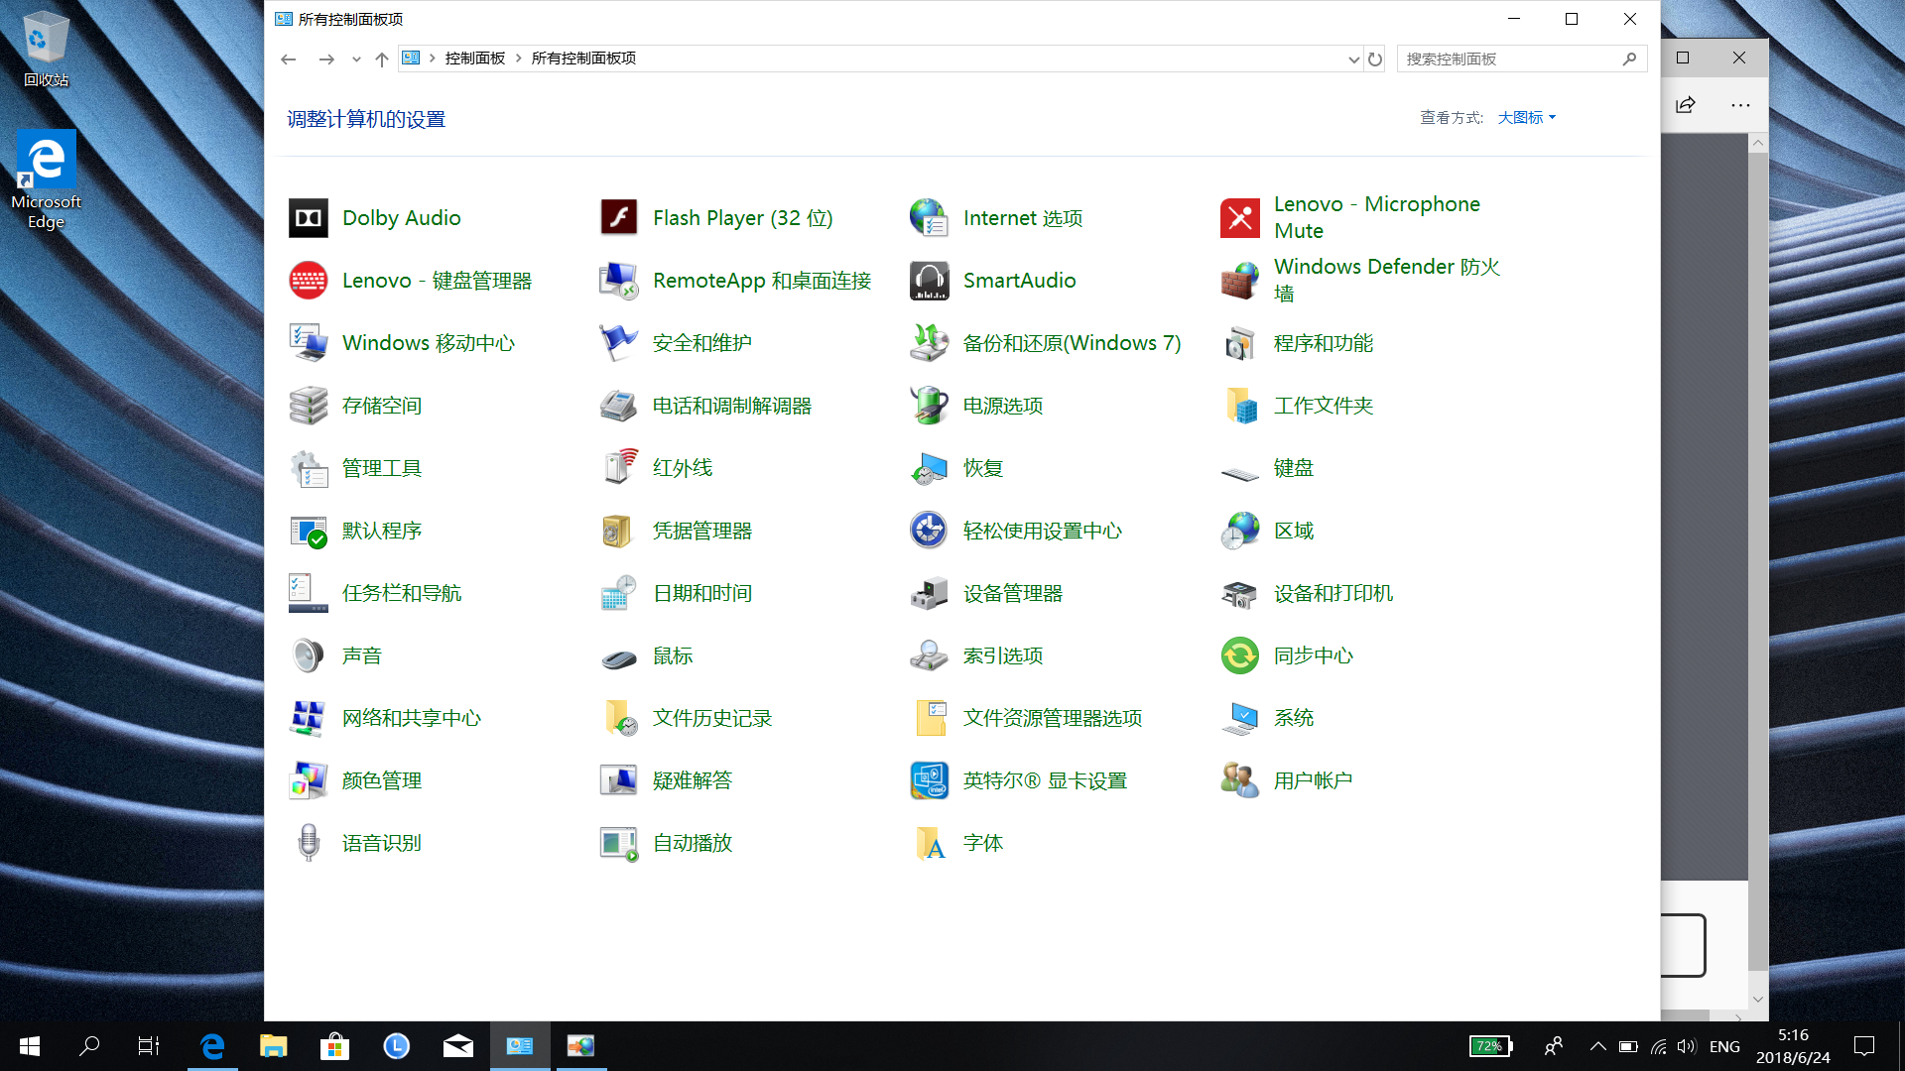Screen dimensions: 1905x1071
Task: Open the Dolby Audio icon
Action: (309, 218)
